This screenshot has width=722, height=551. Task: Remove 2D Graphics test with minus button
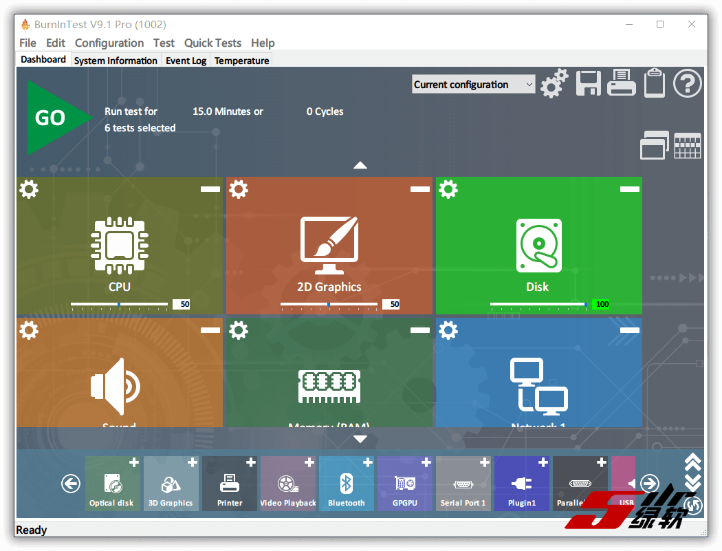pyautogui.click(x=420, y=189)
